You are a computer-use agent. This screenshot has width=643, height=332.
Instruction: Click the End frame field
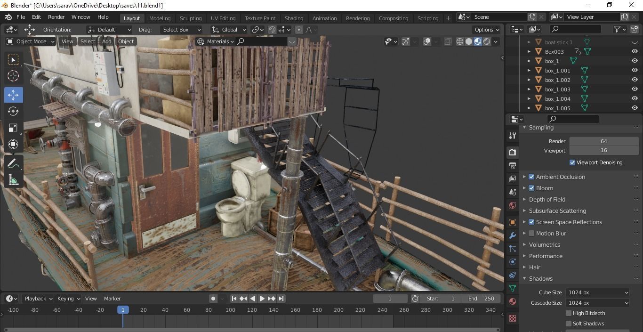click(481, 299)
